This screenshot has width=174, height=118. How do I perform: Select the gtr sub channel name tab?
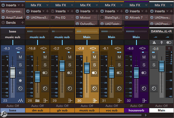[x=62, y=110]
